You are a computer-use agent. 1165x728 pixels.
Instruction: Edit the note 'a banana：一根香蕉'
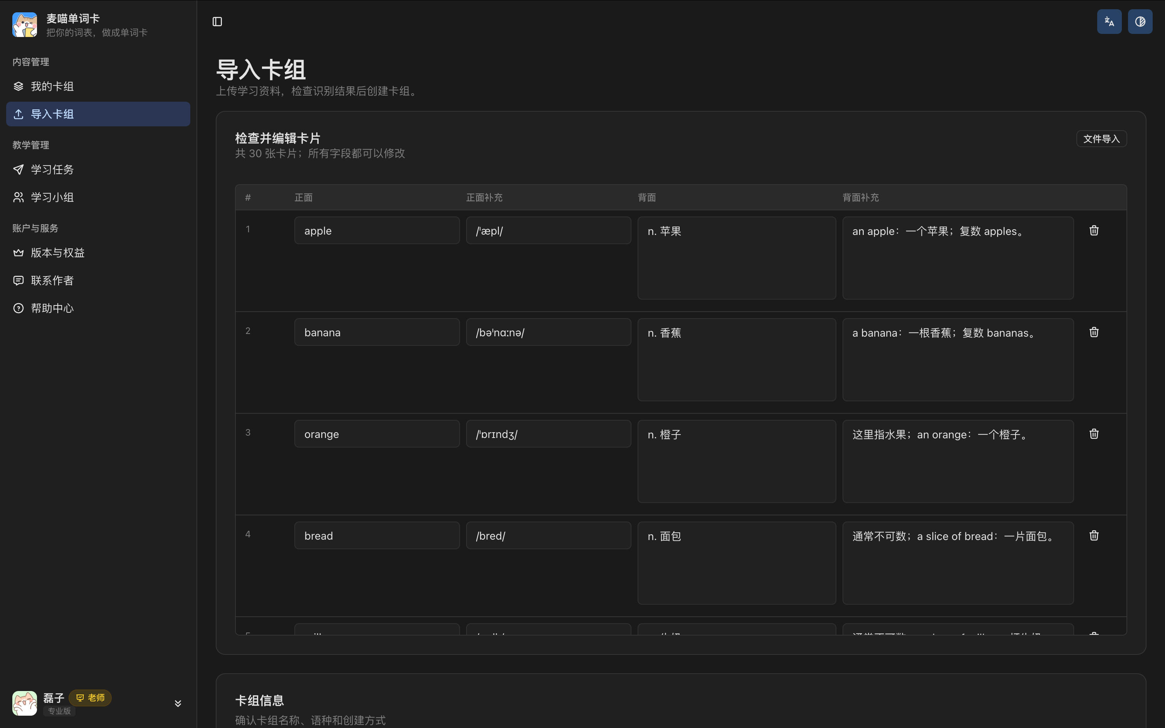pyautogui.click(x=958, y=360)
